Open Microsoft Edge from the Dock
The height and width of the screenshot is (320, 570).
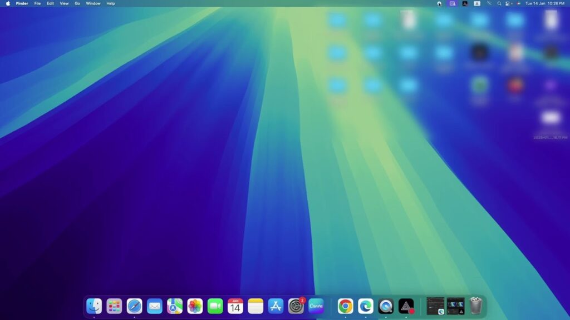coord(366,306)
